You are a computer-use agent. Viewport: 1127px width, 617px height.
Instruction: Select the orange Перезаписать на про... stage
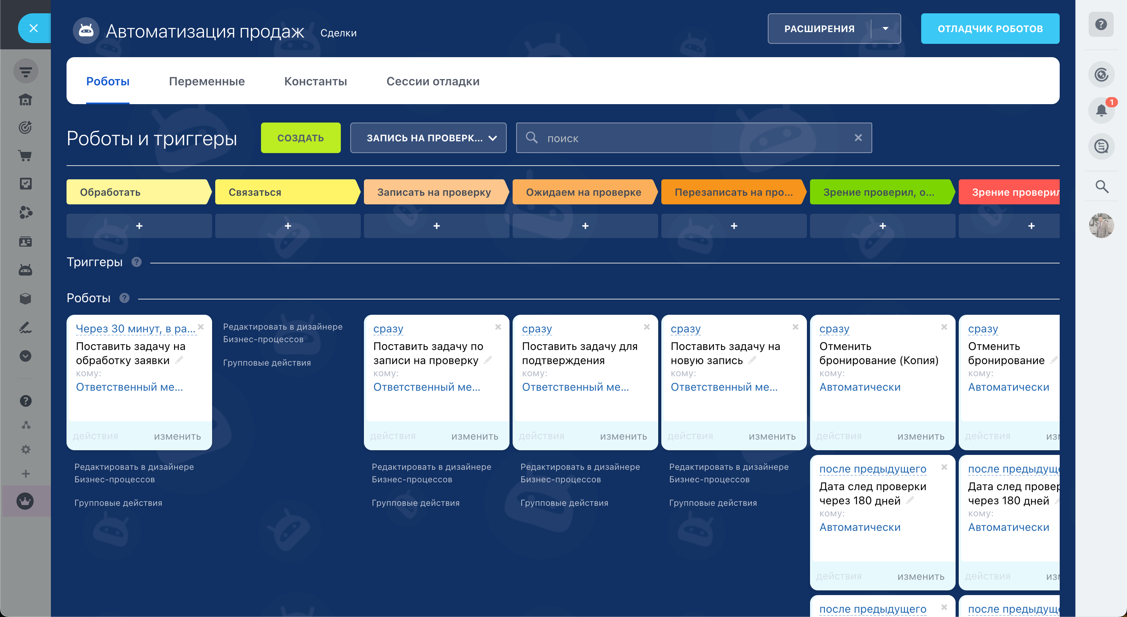(x=733, y=192)
